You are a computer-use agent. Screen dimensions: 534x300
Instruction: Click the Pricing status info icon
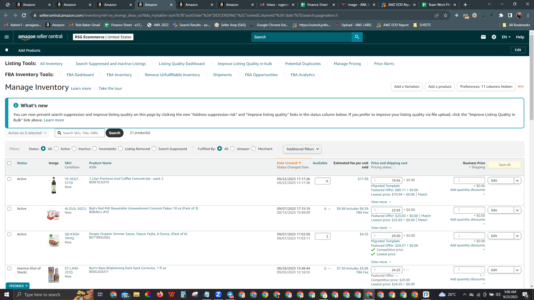pyautogui.click(x=394, y=168)
